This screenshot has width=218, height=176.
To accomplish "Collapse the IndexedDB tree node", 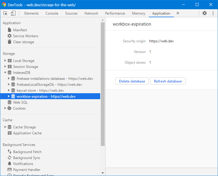I will point(5,72).
